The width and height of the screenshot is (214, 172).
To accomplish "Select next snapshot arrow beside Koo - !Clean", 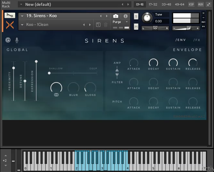I will tap(90, 25).
